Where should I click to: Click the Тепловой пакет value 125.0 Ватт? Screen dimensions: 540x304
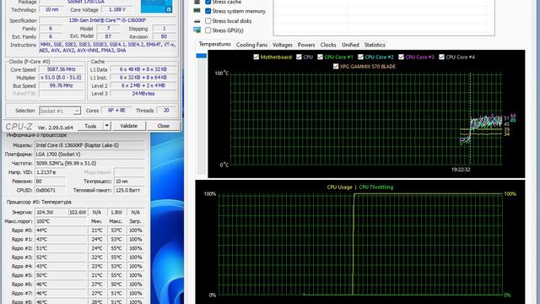tap(129, 190)
